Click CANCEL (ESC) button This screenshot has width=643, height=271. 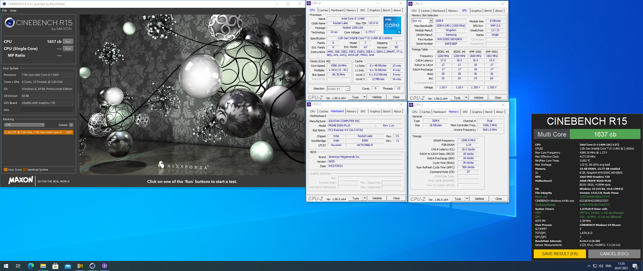614,254
